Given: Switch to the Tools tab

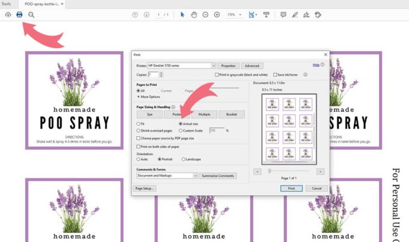Looking at the screenshot, I should (x=7, y=4).
